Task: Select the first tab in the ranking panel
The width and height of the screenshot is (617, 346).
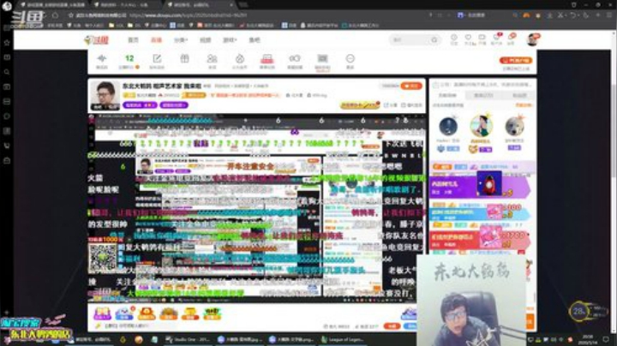Action: point(447,96)
